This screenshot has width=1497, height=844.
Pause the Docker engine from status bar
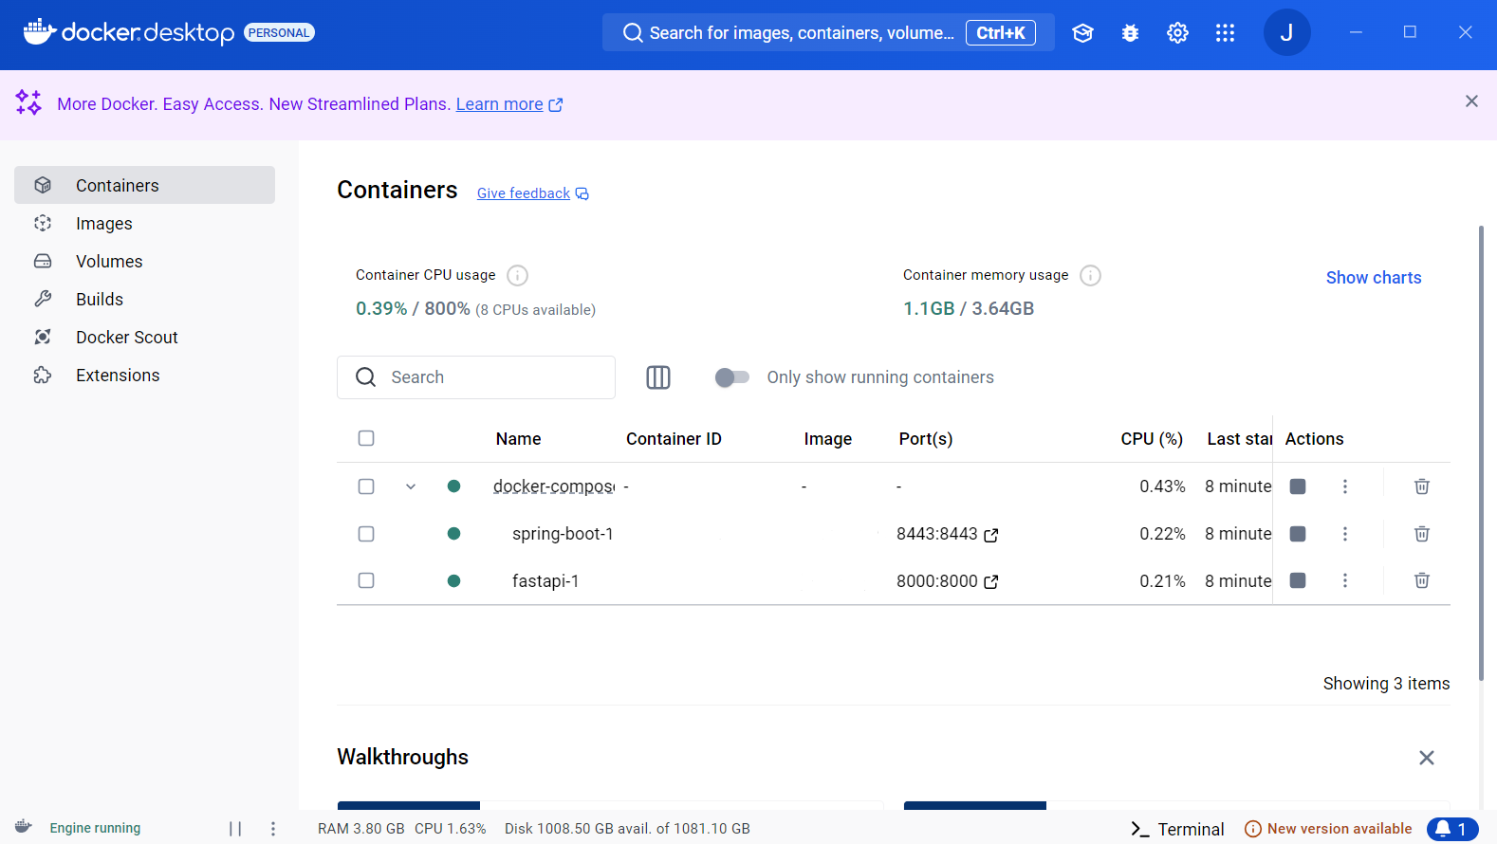pyautogui.click(x=235, y=829)
